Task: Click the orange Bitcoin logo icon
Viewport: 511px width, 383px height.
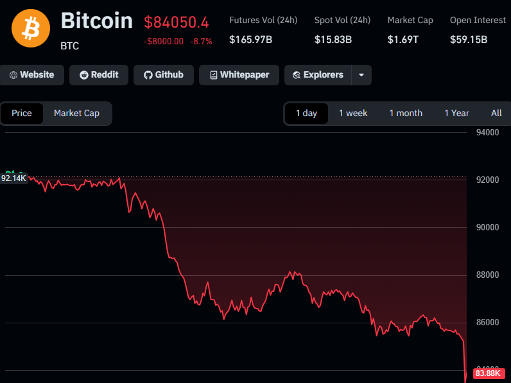Action: pyautogui.click(x=31, y=28)
